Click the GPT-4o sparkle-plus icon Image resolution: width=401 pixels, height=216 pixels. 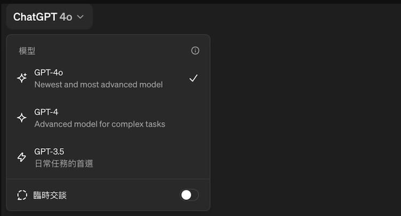click(22, 78)
